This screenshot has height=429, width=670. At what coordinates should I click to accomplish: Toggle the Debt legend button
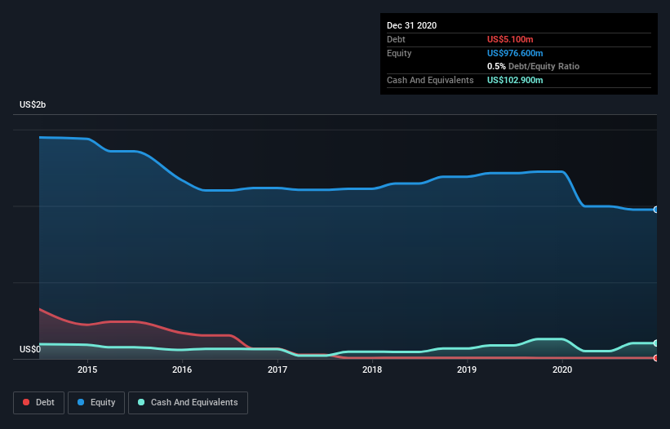tap(38, 403)
